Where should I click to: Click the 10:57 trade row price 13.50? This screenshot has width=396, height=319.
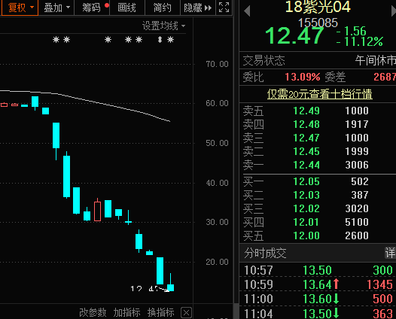click(x=317, y=270)
